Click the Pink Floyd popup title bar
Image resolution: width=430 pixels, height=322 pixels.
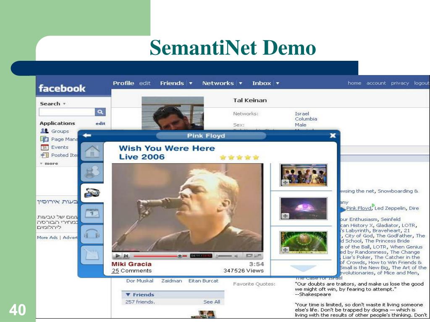(211, 135)
